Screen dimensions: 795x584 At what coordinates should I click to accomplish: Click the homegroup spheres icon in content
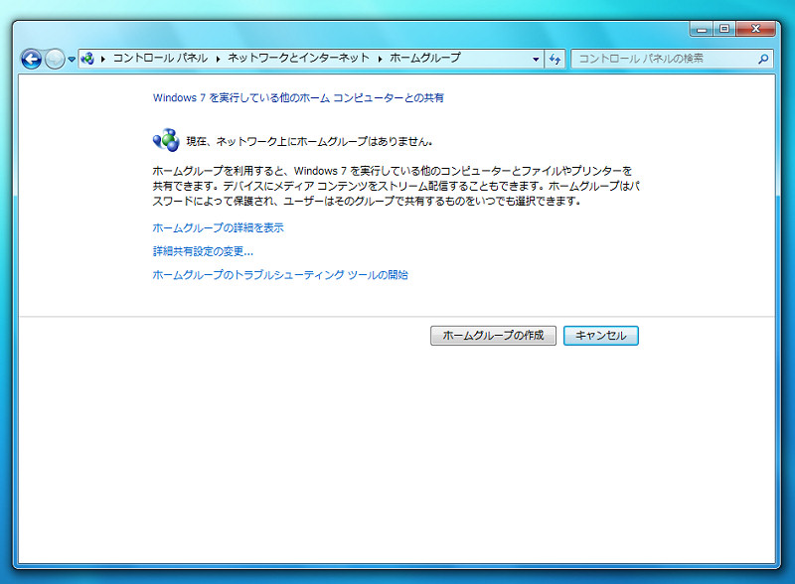coord(166,140)
